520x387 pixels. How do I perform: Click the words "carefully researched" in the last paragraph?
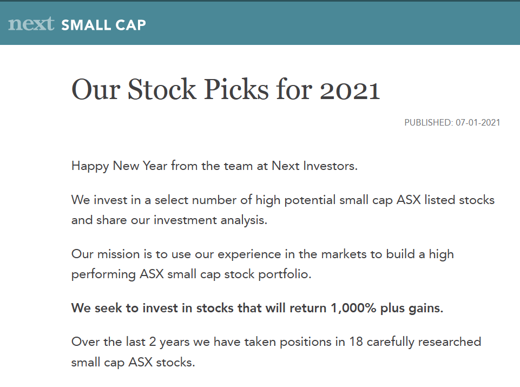point(424,342)
